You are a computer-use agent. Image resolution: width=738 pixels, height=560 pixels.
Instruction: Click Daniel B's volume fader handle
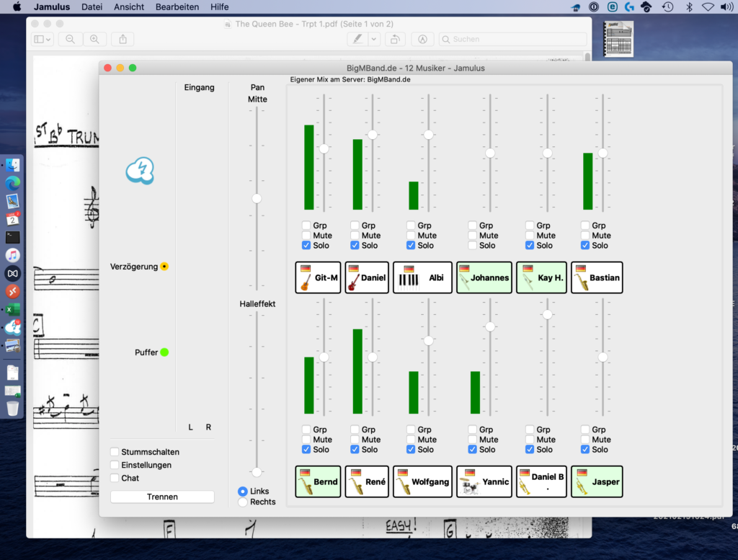[x=547, y=314]
